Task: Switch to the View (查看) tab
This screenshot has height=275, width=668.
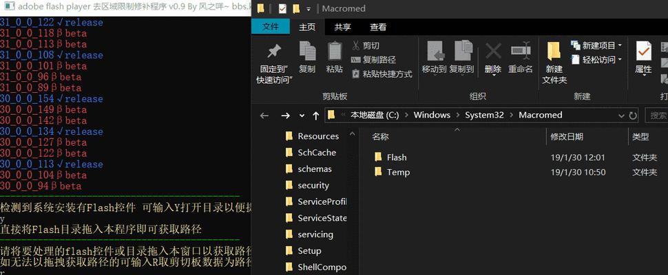Action: [378, 27]
